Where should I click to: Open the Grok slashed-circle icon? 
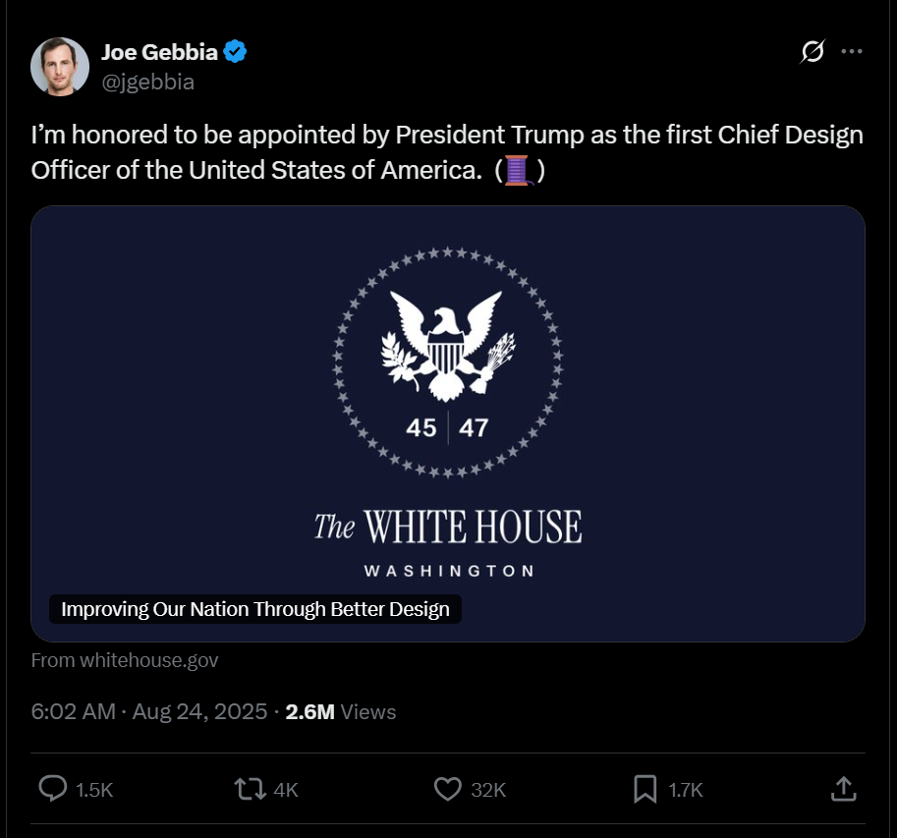click(x=813, y=52)
